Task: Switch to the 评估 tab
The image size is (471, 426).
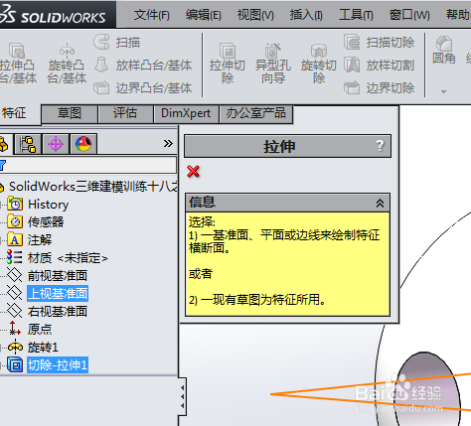Action: [125, 113]
